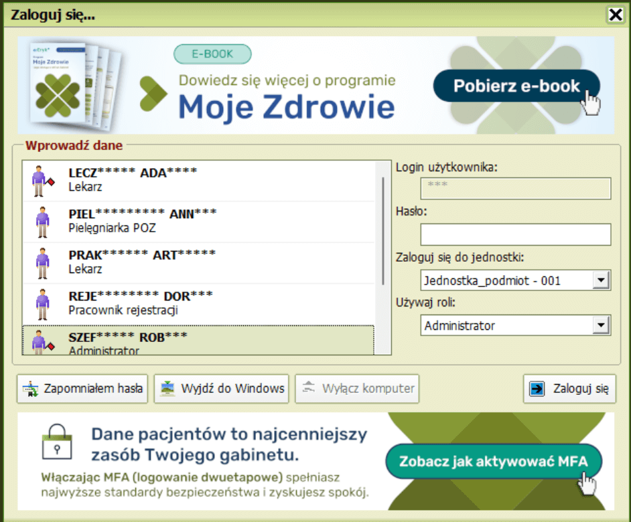This screenshot has width=631, height=522.
Task: Click the green chevron logo beside Moje Zdrowie
Action: [153, 94]
